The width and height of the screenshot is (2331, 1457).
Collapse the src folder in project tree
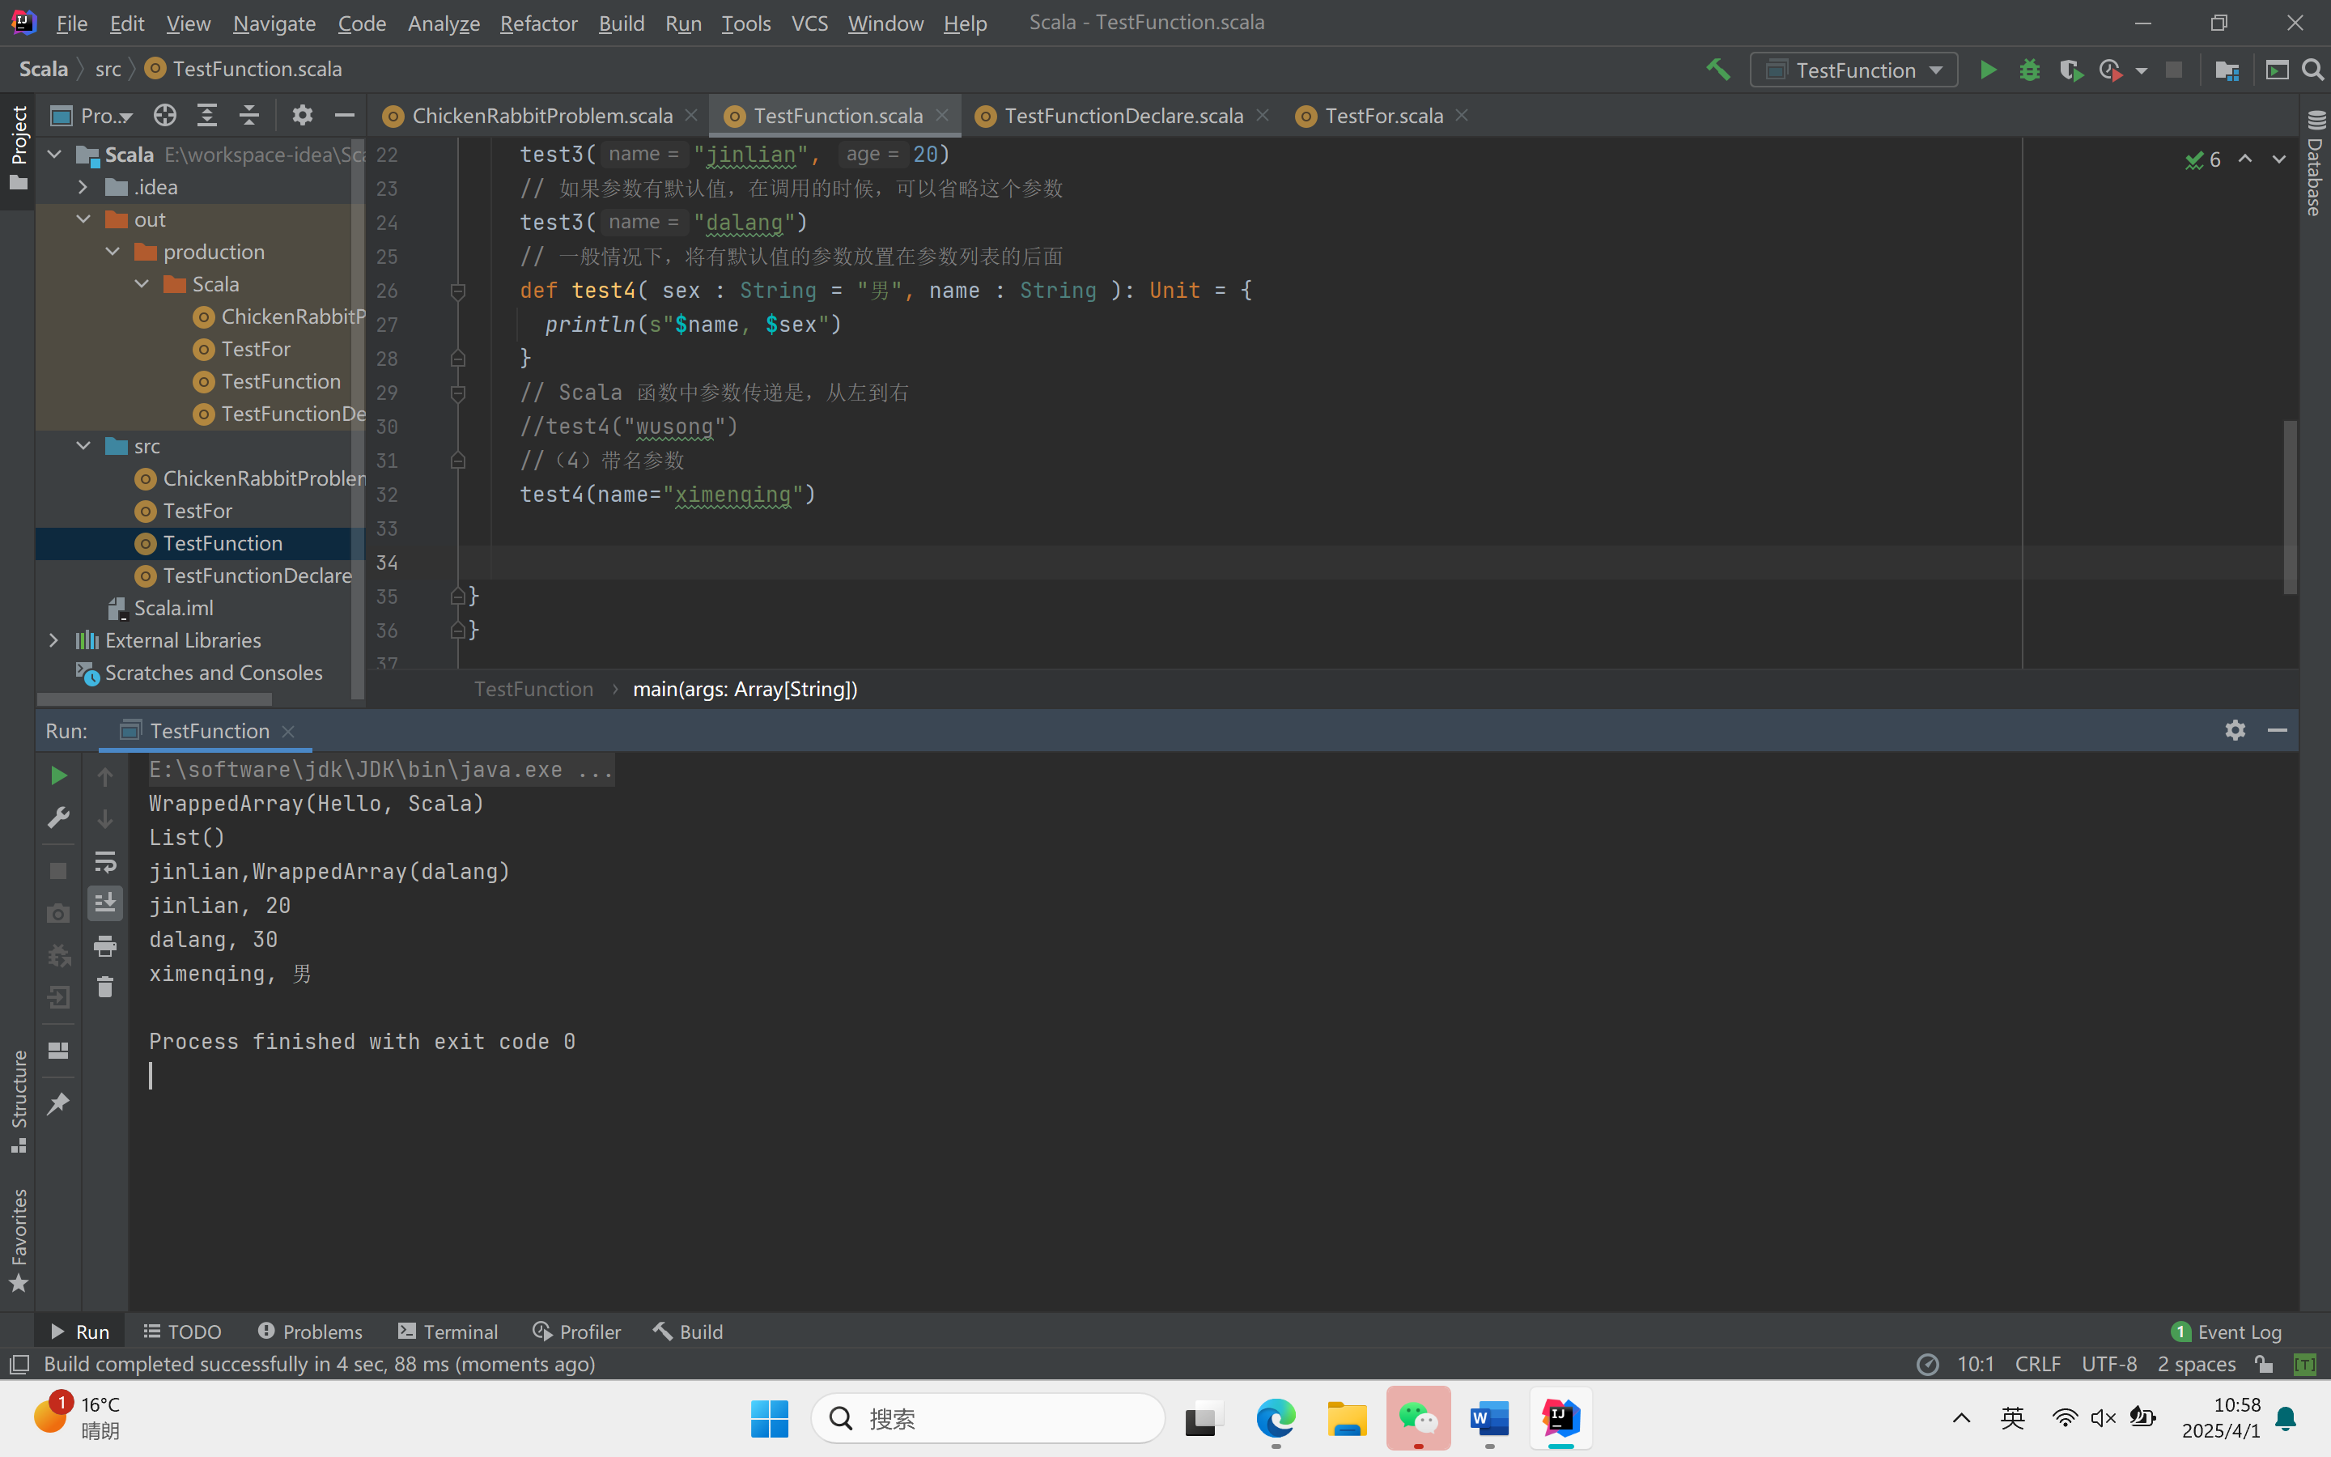coord(84,445)
